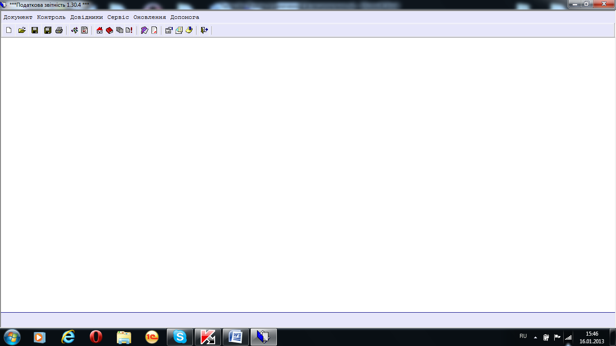Open a document via yellow folder icon
The height and width of the screenshot is (346, 616).
tap(22, 30)
